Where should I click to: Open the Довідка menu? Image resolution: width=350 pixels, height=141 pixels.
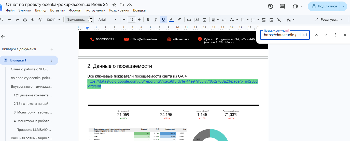[x=139, y=10]
